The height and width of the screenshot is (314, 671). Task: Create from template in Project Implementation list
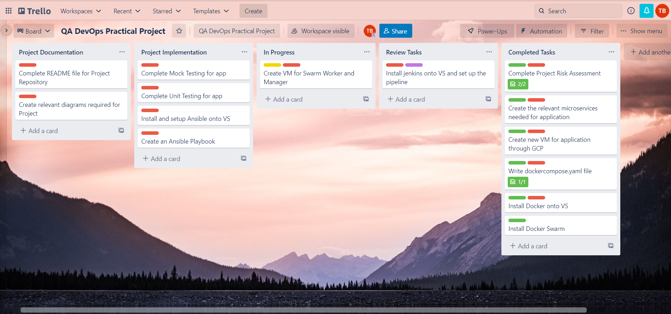(x=243, y=158)
